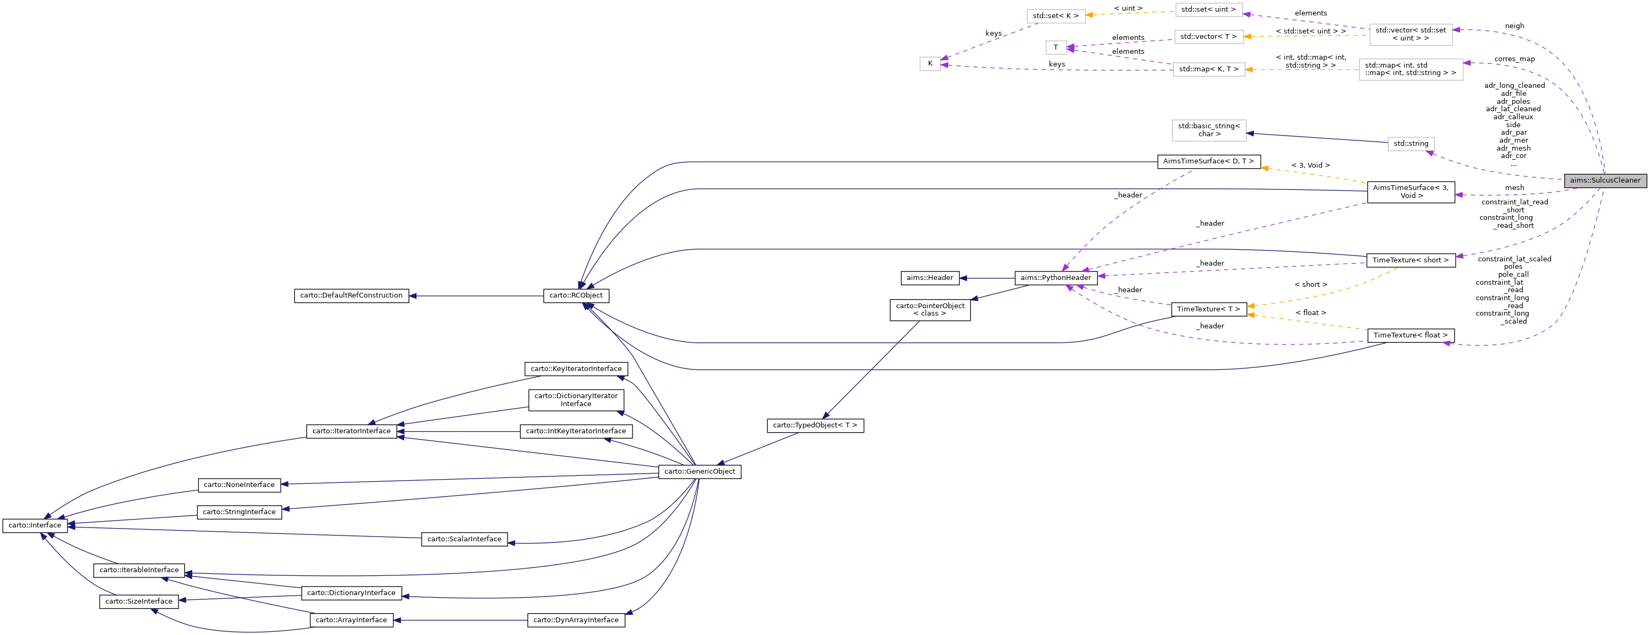Image resolution: width=1650 pixels, height=635 pixels.
Task: Select std::vector< std::set< uint > > node
Action: pos(1410,35)
